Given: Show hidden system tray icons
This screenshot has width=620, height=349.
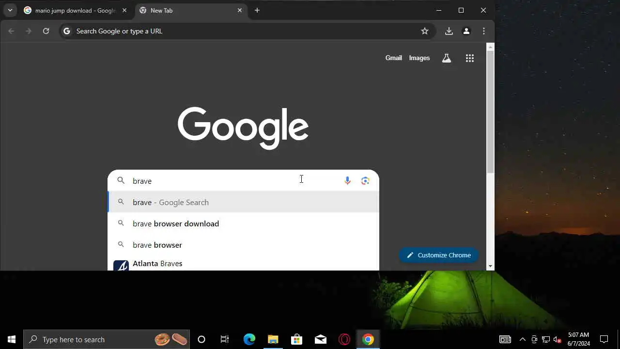Looking at the screenshot, I should [x=523, y=339].
